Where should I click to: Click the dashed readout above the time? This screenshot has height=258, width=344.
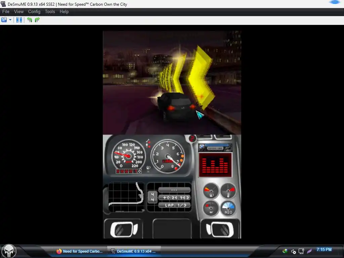175,190
